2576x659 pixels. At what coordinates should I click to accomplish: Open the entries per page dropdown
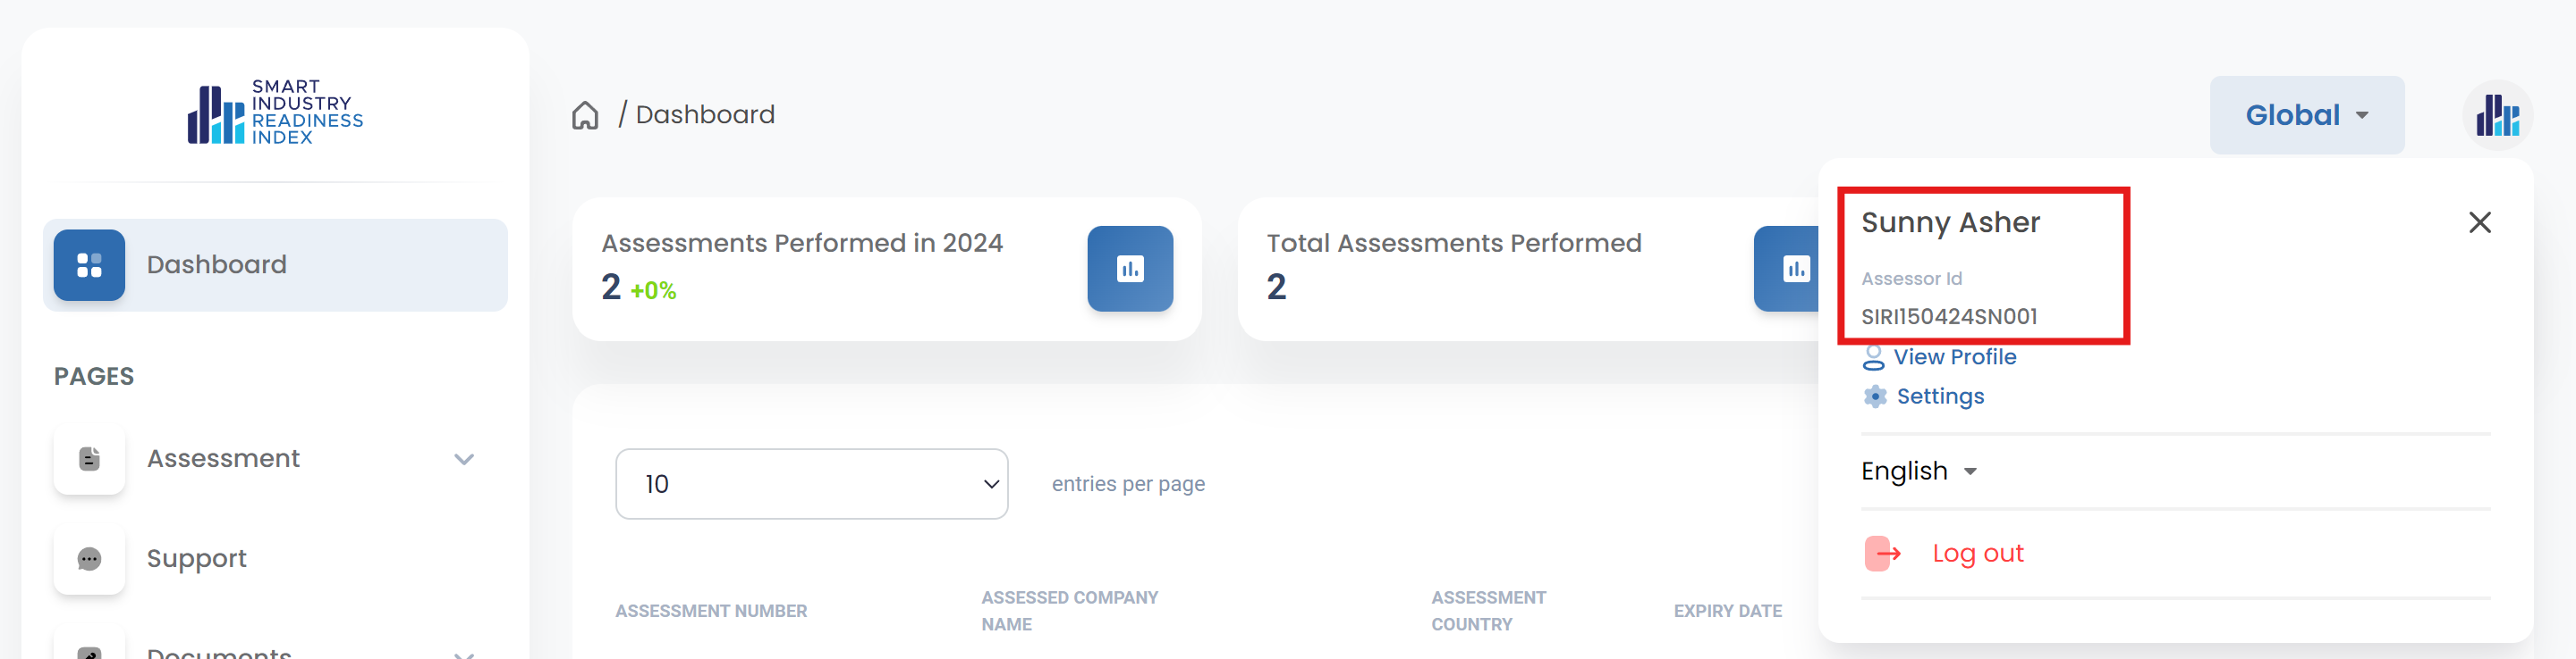coord(811,484)
